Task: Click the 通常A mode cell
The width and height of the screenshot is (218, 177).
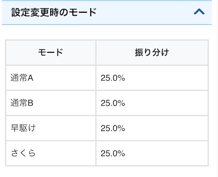Action: [x=51, y=78]
